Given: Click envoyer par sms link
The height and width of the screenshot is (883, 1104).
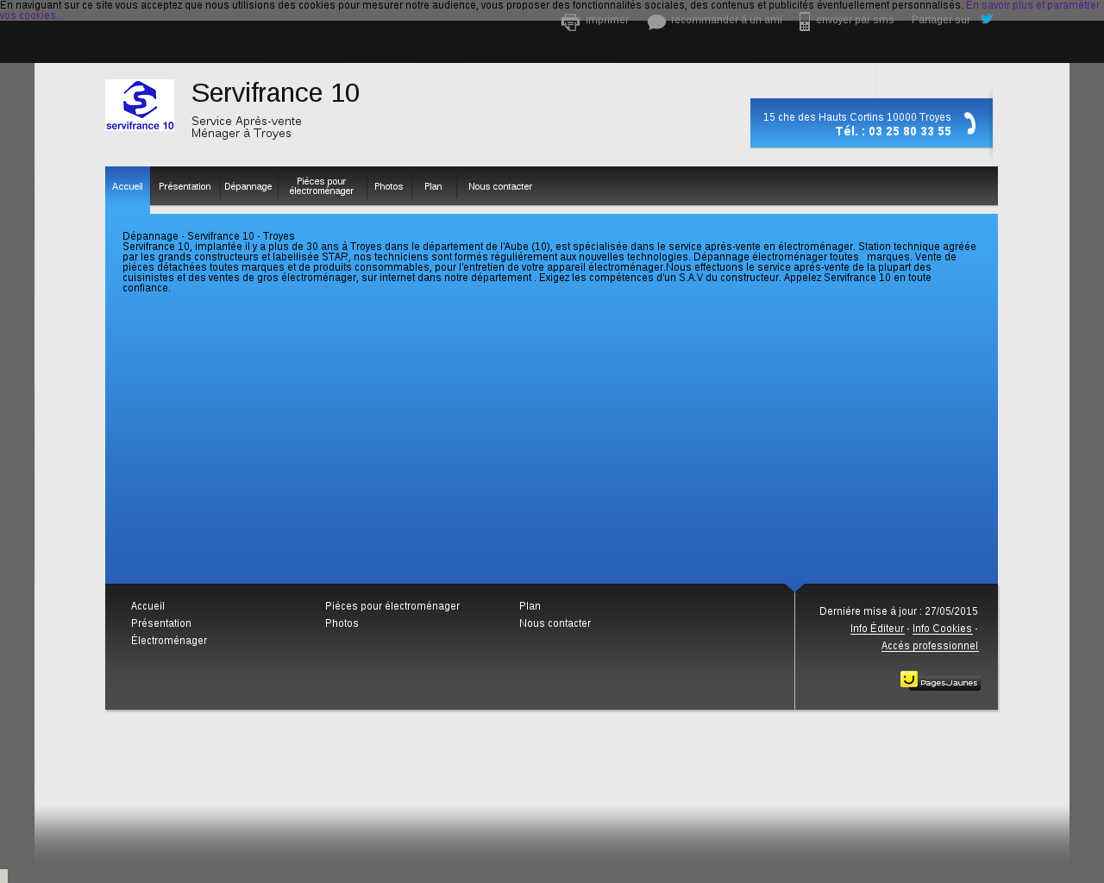Looking at the screenshot, I should 855,20.
